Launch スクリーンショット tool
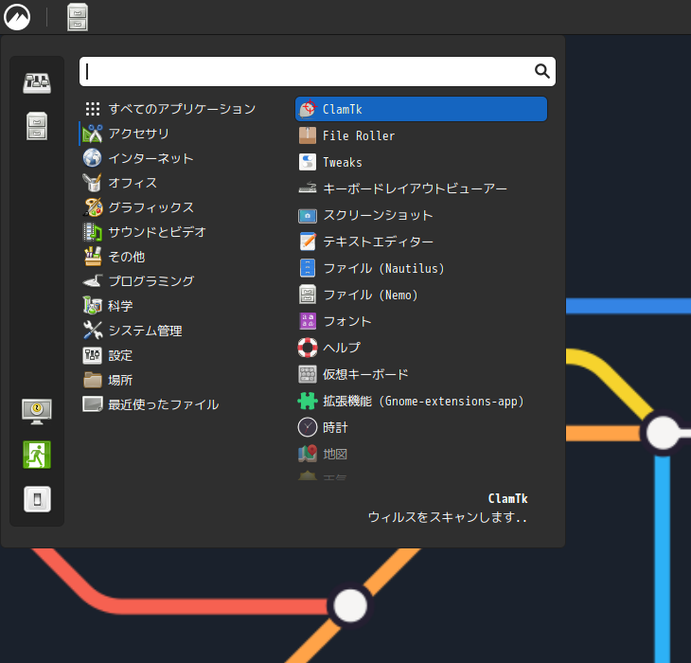This screenshot has height=663, width=691. click(421, 215)
